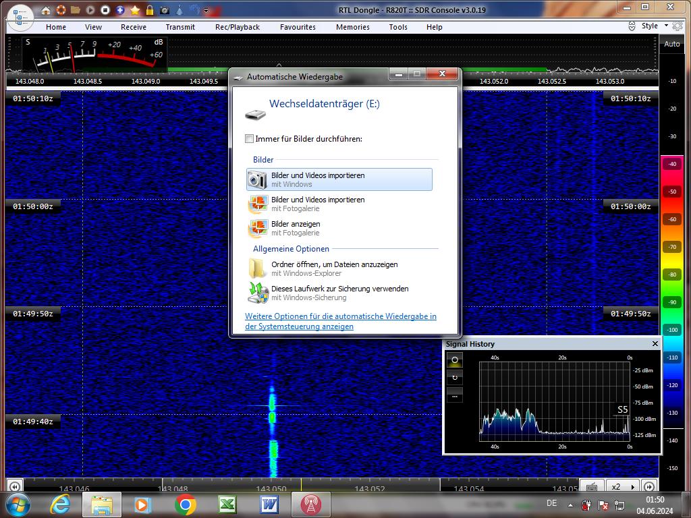Open Google Chrome from taskbar
The width and height of the screenshot is (691, 518).
click(x=186, y=505)
